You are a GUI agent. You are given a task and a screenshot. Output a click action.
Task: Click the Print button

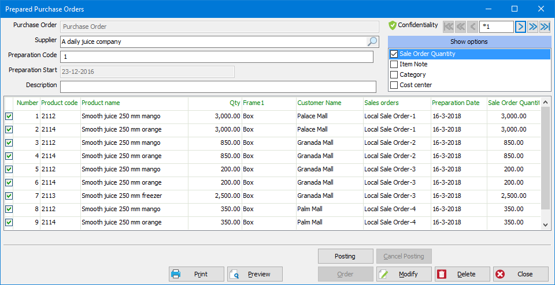[x=197, y=274]
